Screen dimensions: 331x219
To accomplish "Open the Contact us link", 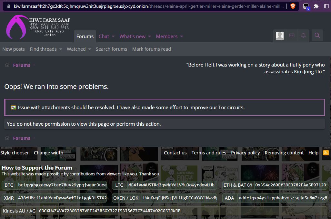I will coord(175,153).
